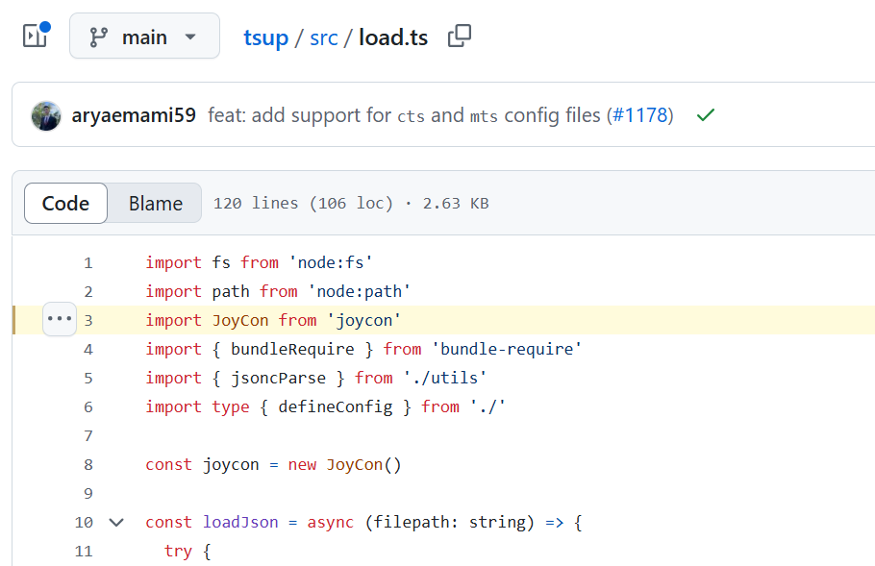Image resolution: width=875 pixels, height=566 pixels.
Task: Expand the file tree side panel
Action: [x=36, y=36]
